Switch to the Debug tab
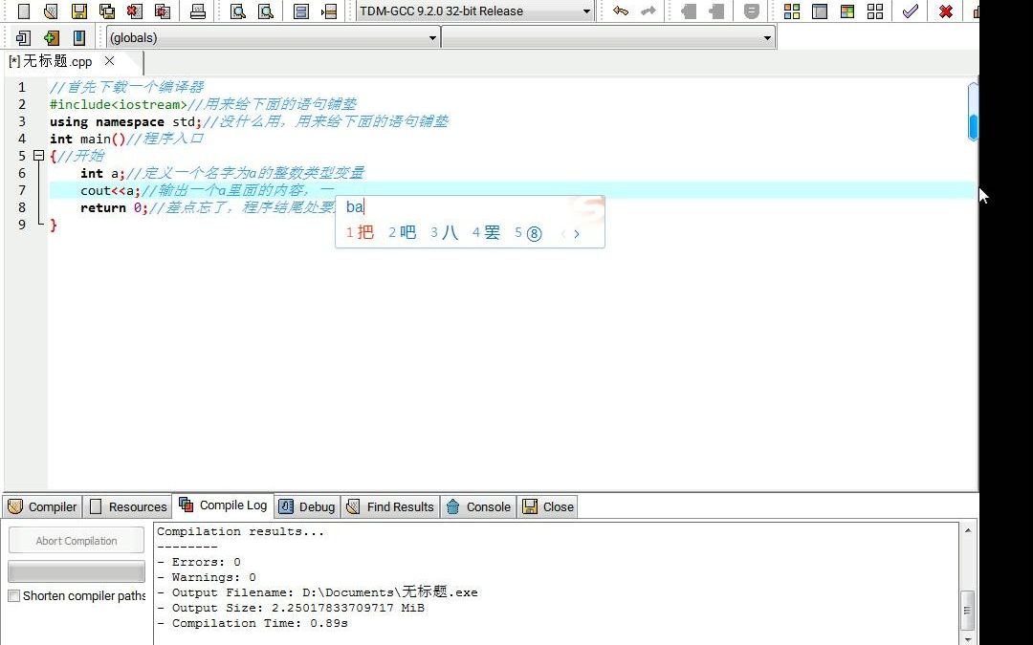The height and width of the screenshot is (645, 1033). (x=306, y=506)
